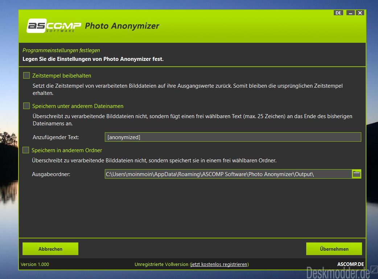378x279 pixels.
Task: Click Unregistrierte Vollversion status text
Action: point(161,264)
